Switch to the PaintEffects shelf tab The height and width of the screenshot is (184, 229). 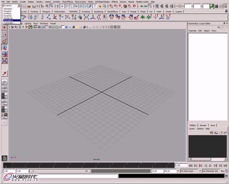click(x=113, y=11)
